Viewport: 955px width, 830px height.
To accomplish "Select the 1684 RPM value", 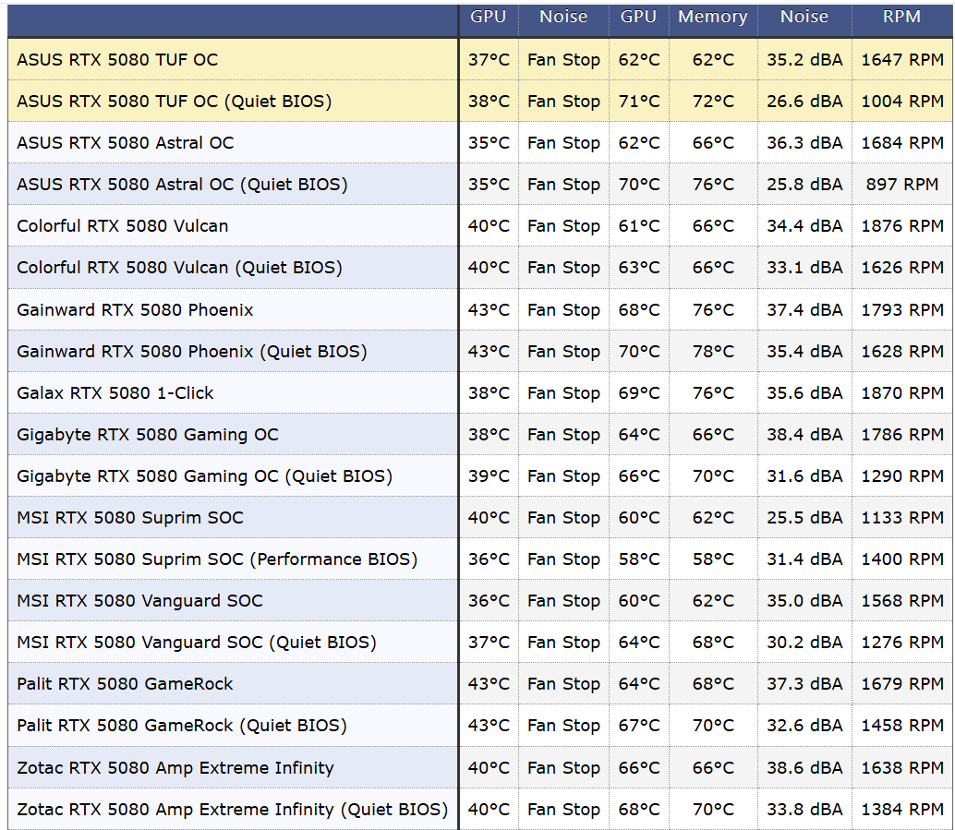I will point(902,142).
